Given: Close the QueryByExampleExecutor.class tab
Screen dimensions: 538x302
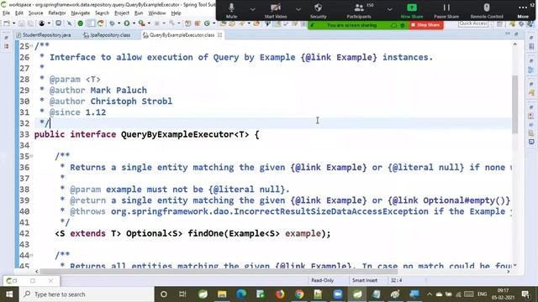Looking at the screenshot, I should click(219, 35).
